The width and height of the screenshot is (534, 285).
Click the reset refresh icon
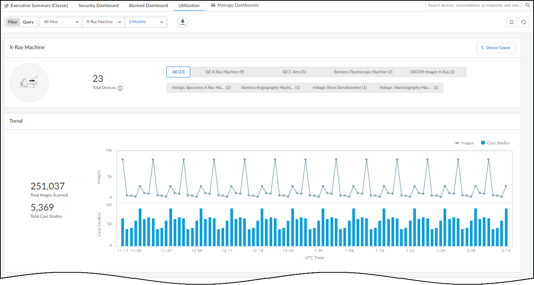pyautogui.click(x=523, y=22)
